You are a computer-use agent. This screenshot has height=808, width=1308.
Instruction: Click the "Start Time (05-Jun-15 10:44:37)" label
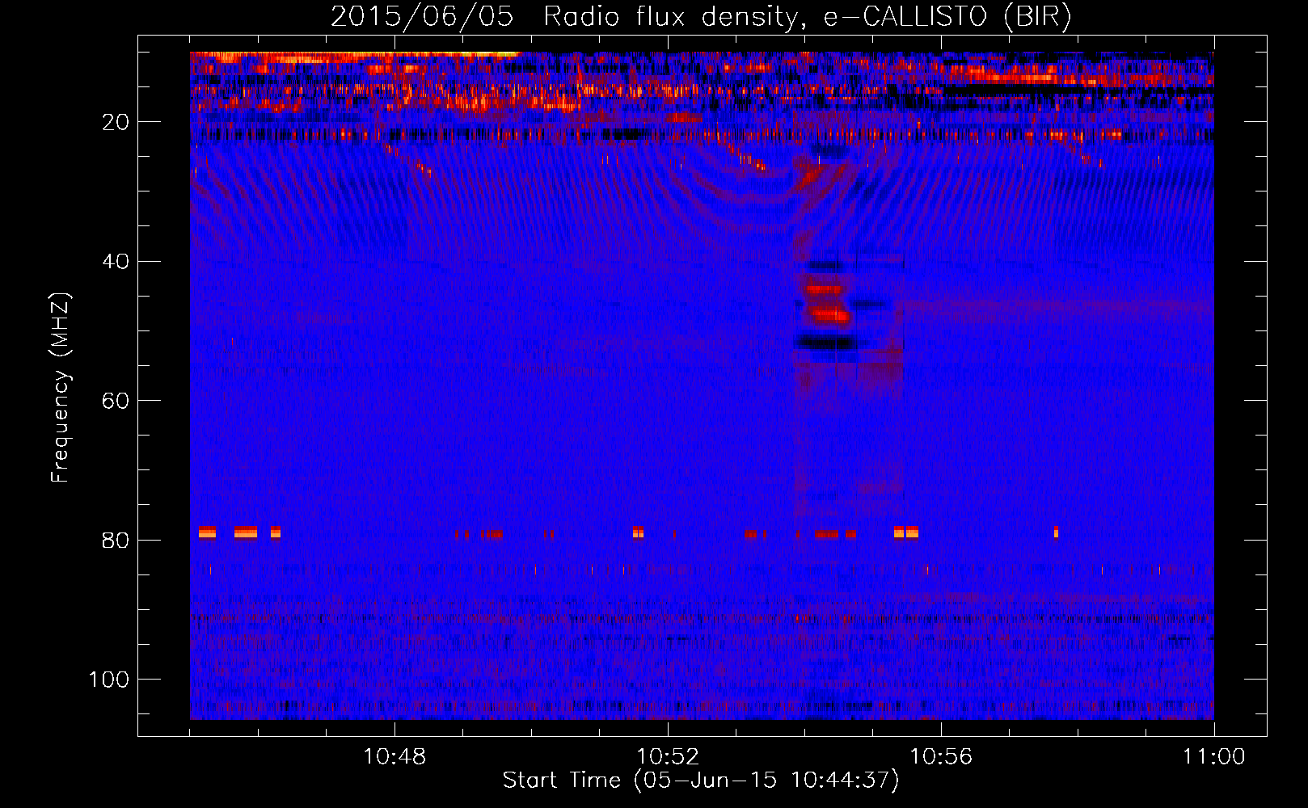pyautogui.click(x=701, y=781)
